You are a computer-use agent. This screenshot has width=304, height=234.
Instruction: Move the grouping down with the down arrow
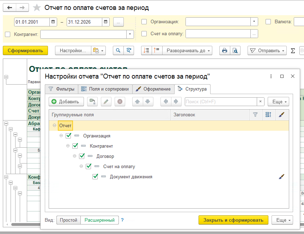(148, 102)
